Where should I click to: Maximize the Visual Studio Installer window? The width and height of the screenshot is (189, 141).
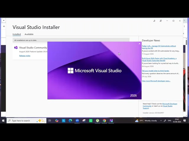[x=173, y=21]
